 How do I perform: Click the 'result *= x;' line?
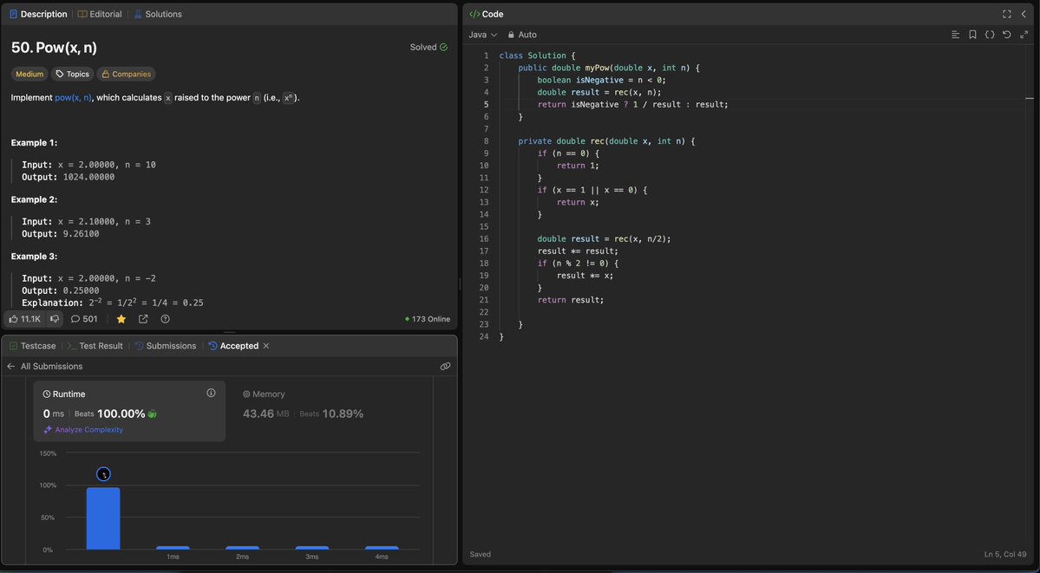(585, 275)
